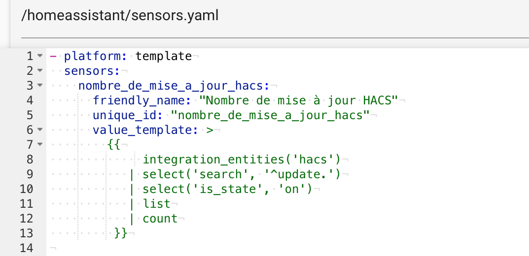Place cursor on the count filter

[160, 219]
